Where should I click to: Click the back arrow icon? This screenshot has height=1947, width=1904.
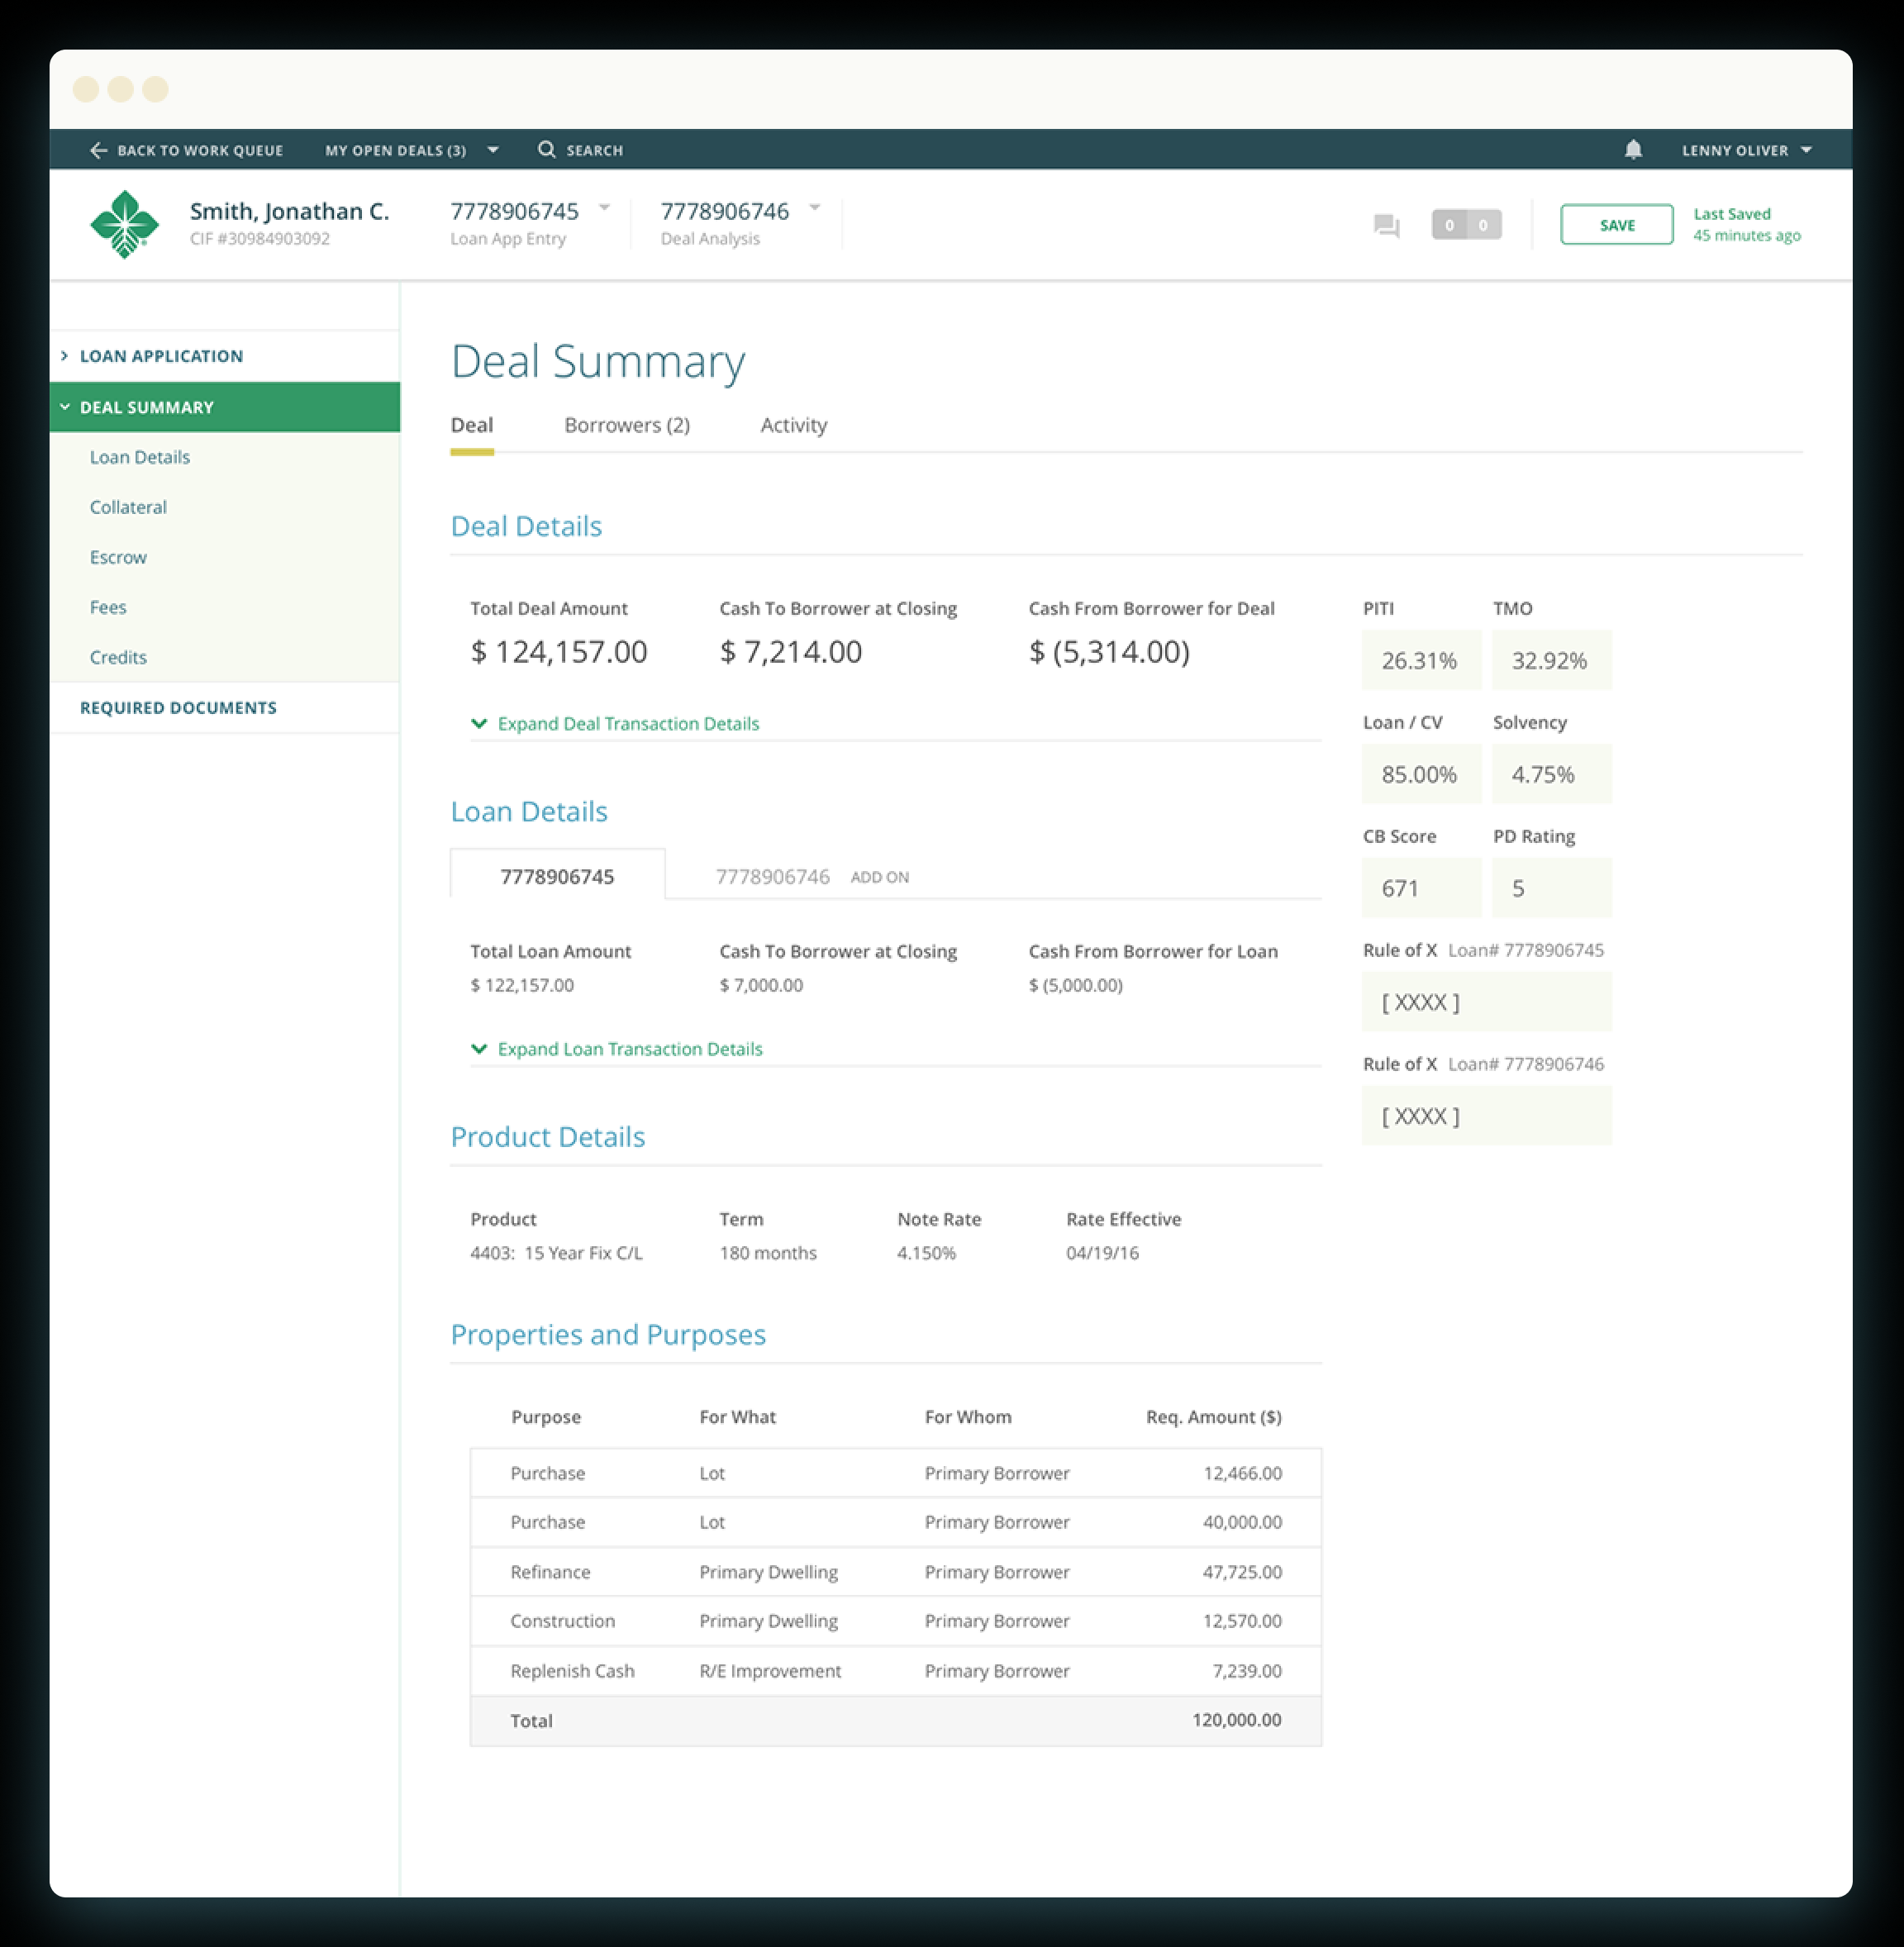point(98,150)
